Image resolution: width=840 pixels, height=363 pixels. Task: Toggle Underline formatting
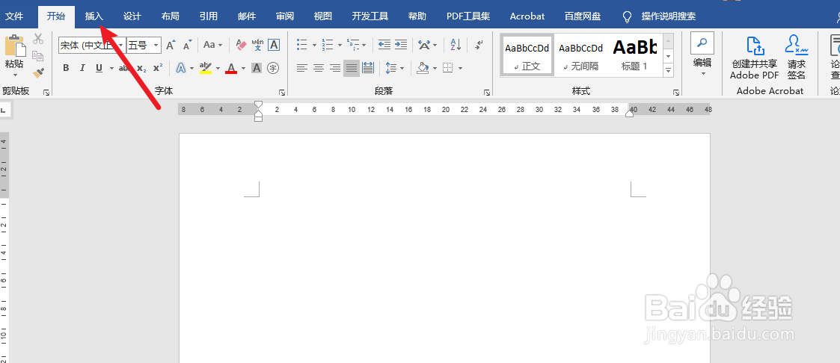(x=99, y=68)
